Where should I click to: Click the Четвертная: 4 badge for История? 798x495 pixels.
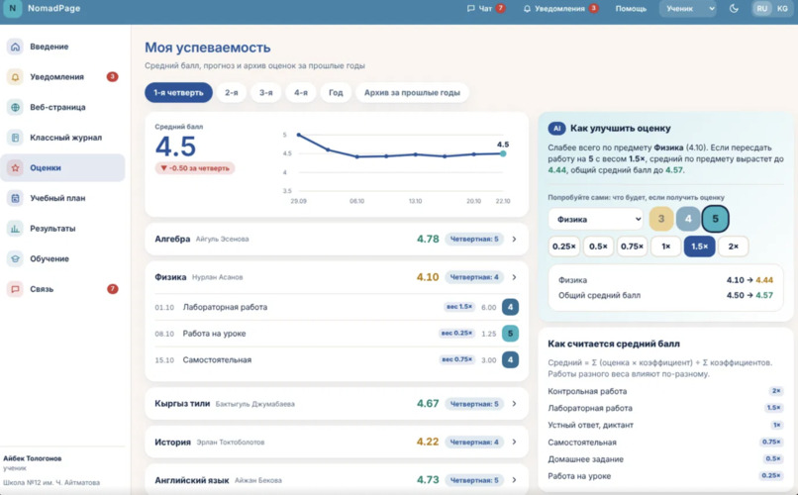(474, 443)
